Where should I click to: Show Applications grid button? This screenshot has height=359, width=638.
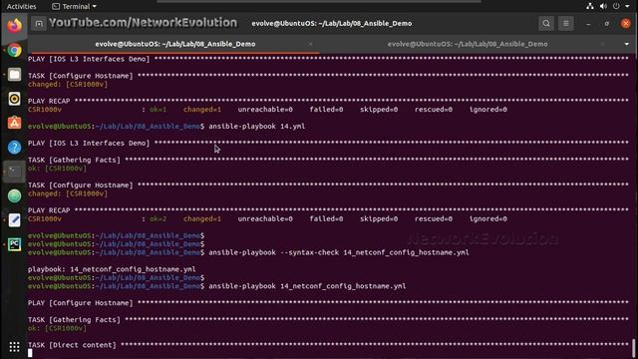pyautogui.click(x=14, y=347)
